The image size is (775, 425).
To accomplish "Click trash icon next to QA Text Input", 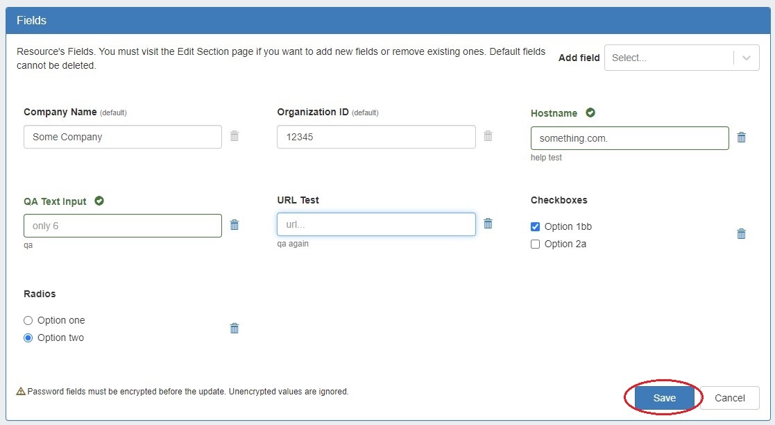I will pyautogui.click(x=235, y=225).
